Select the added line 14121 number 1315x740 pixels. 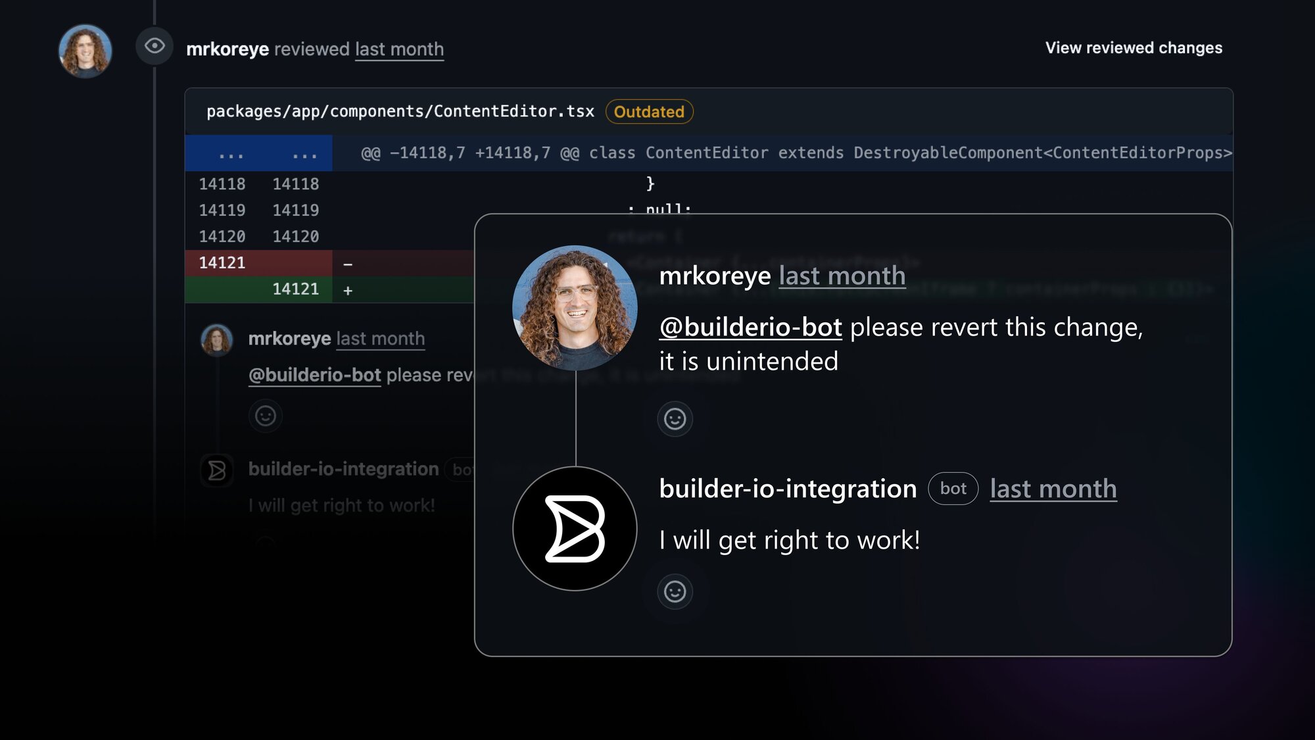[x=295, y=289]
